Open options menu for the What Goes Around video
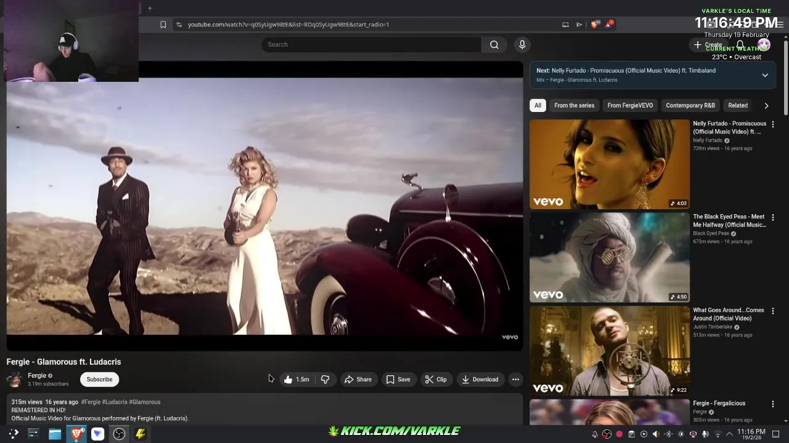 [x=772, y=311]
